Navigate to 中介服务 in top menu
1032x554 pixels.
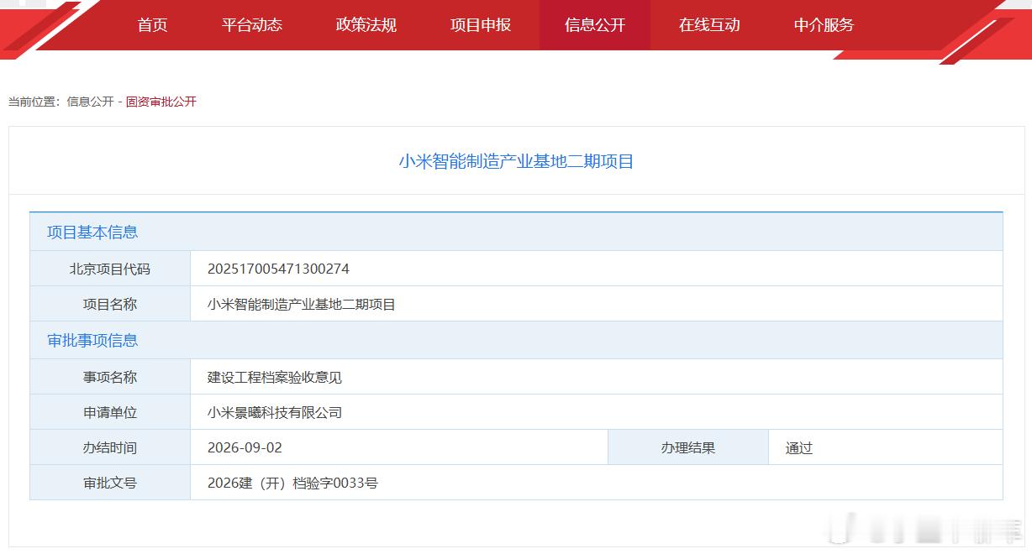[x=824, y=25]
